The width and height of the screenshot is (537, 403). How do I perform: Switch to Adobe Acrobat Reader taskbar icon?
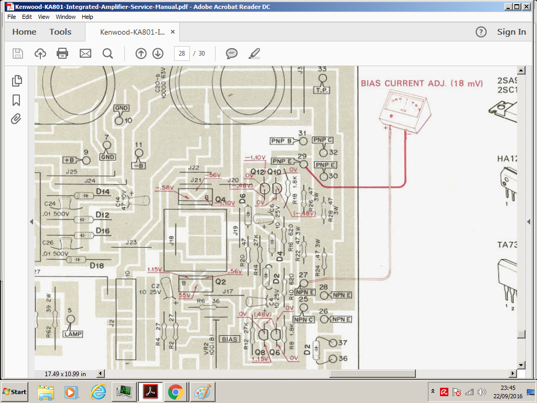150,392
